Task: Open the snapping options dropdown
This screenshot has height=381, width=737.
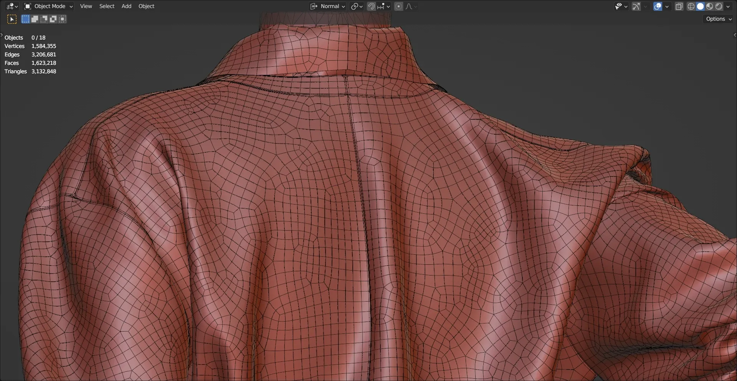Action: [x=383, y=6]
